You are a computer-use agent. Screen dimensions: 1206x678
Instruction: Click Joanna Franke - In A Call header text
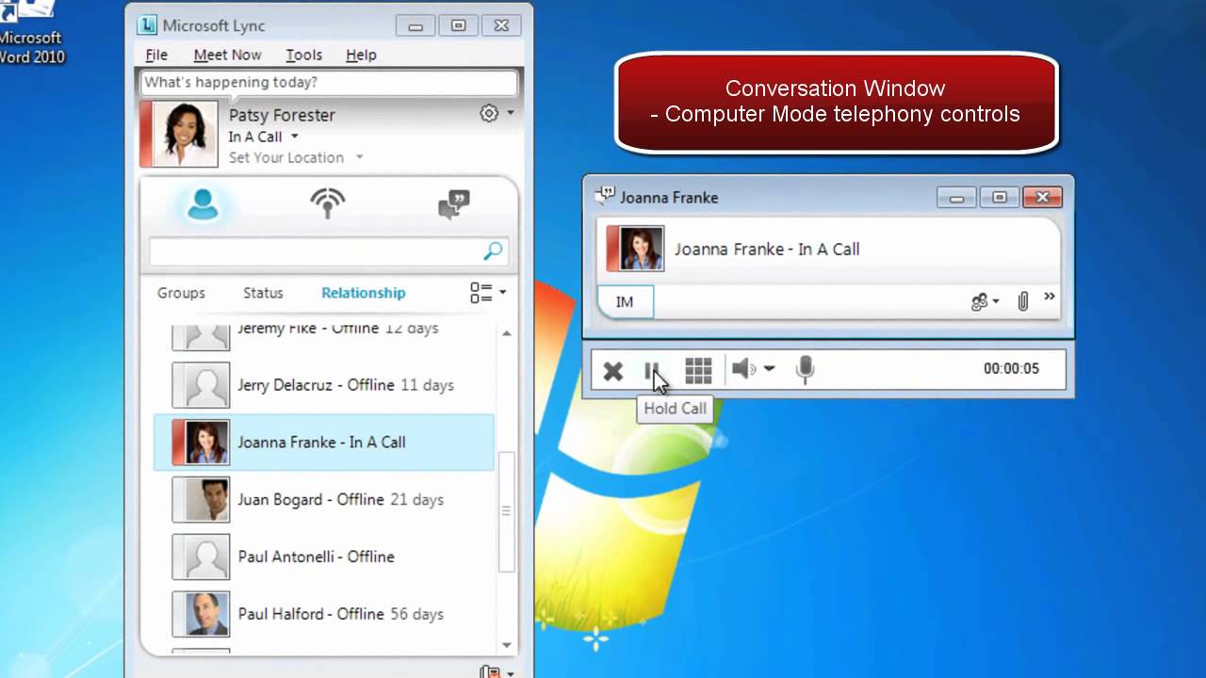point(767,250)
